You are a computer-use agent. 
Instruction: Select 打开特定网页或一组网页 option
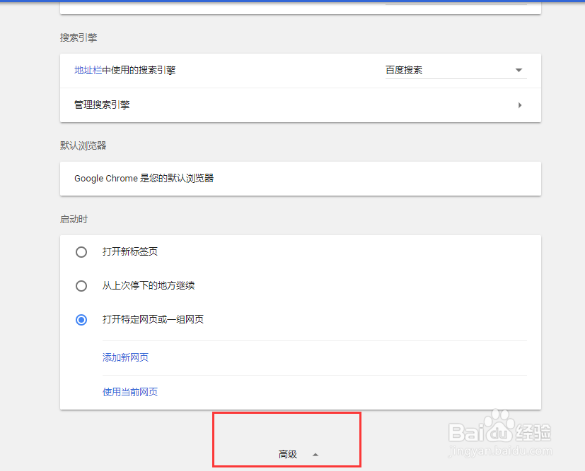pos(81,319)
